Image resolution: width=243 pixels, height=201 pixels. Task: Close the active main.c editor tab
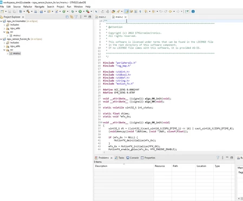[126, 17]
